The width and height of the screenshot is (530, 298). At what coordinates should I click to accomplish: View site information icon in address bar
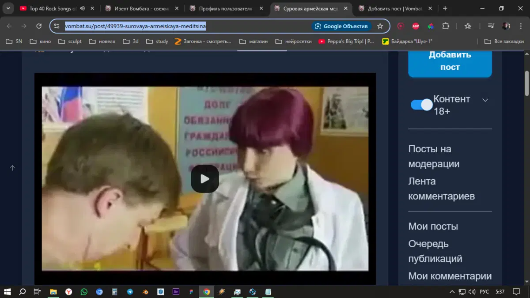click(57, 26)
